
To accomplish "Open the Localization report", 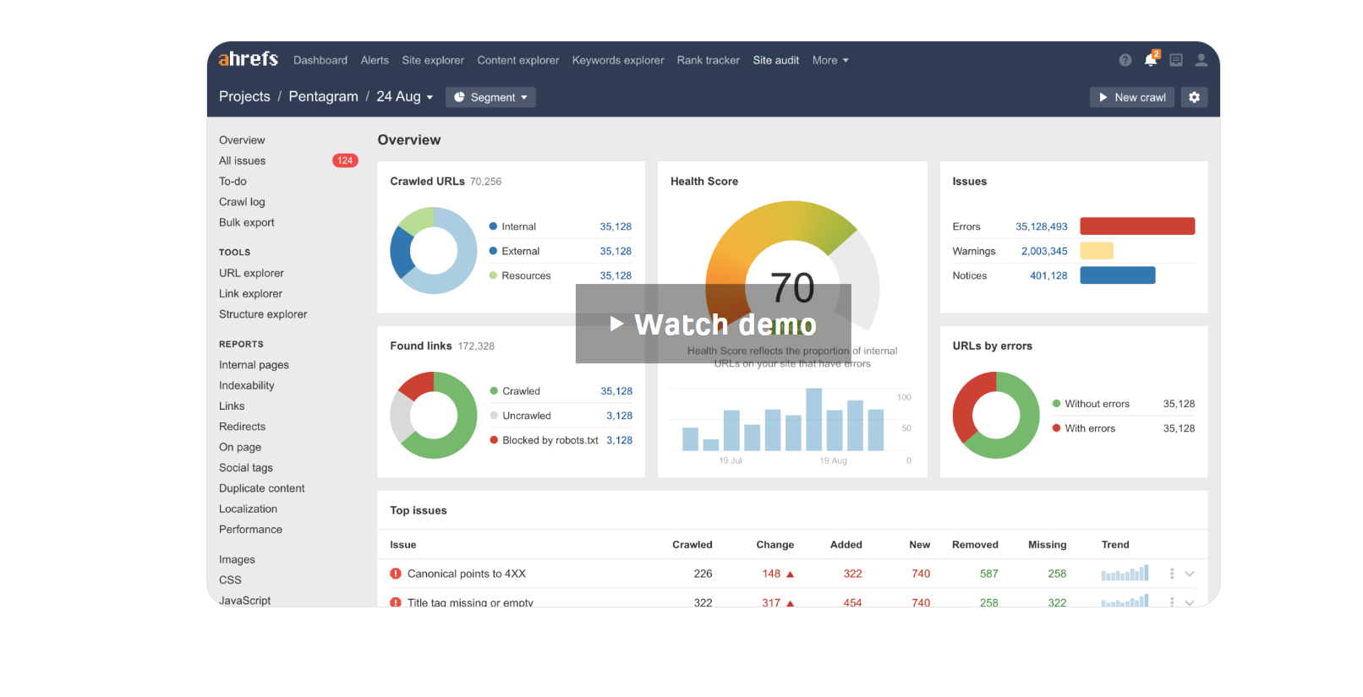I will point(248,509).
